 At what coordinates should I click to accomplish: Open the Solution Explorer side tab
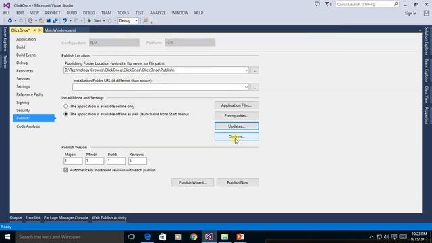pyautogui.click(x=426, y=41)
